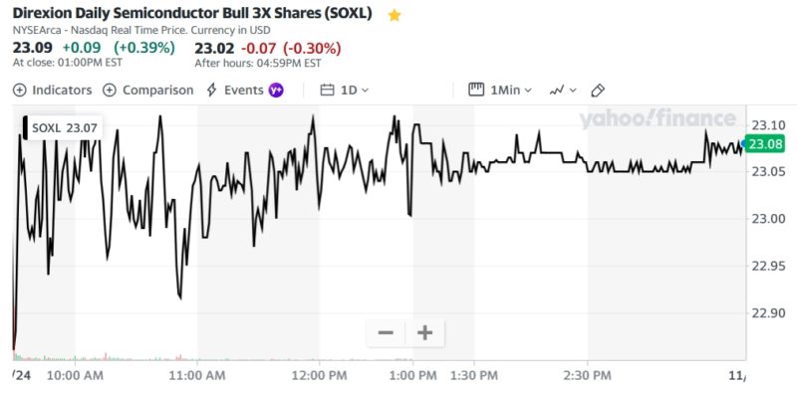Select the pencil drawing tool
Viewport: 797px width, 398px height.
(x=598, y=90)
